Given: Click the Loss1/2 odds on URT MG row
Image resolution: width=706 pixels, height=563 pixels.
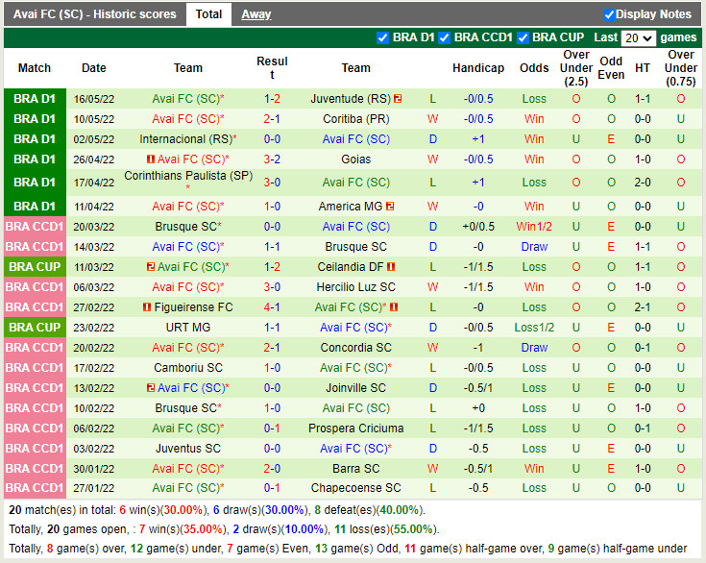Looking at the screenshot, I should click(534, 328).
